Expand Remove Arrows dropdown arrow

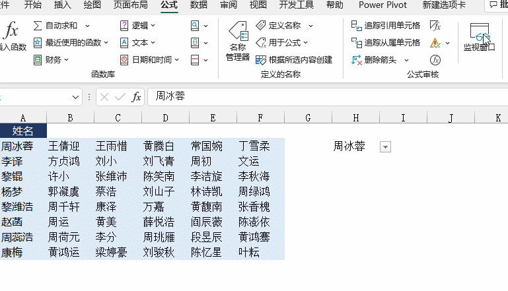[406, 60]
